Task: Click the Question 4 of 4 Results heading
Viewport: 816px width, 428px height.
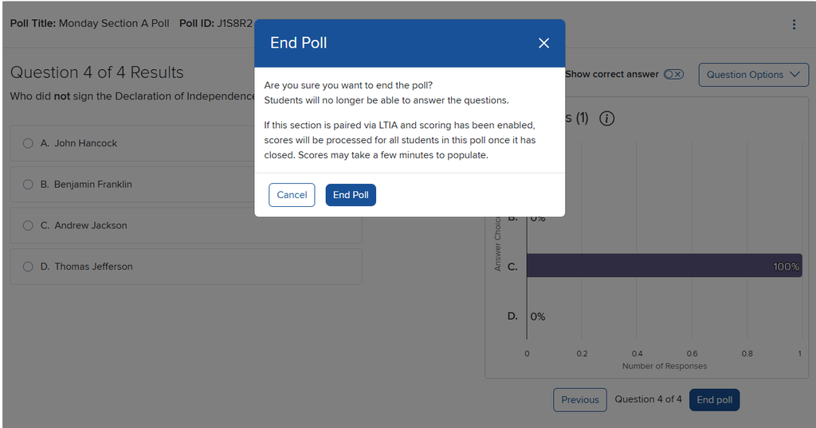Action: 96,72
